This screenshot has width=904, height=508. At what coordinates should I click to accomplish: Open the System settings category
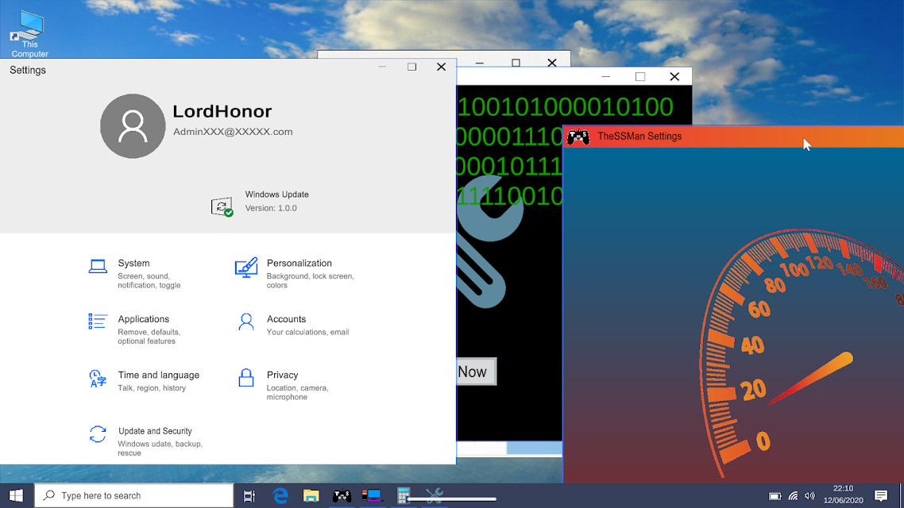(x=133, y=264)
